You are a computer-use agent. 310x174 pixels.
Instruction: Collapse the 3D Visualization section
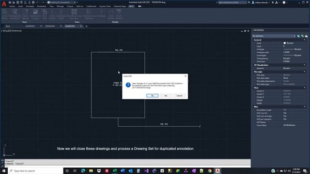pyautogui.click(x=304, y=65)
